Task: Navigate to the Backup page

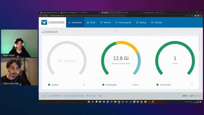Action: tap(141, 22)
